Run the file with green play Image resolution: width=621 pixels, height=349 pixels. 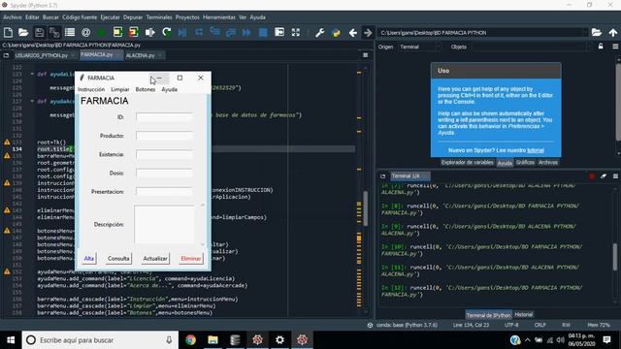click(x=101, y=32)
